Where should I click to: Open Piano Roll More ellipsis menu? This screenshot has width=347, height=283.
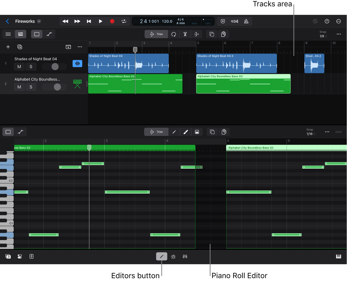click(x=327, y=132)
